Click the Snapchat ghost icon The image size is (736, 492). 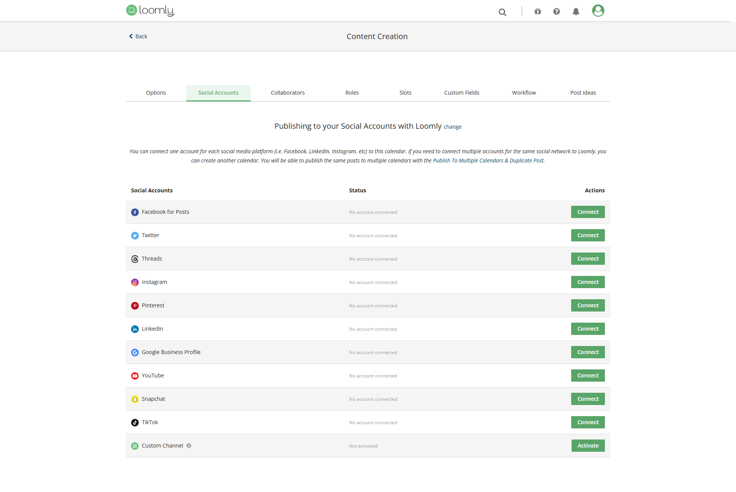135,399
